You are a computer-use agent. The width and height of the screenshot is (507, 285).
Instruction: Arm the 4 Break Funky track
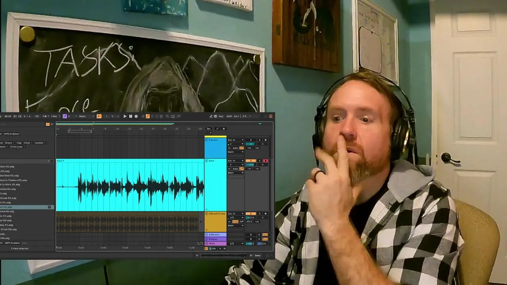point(265,214)
